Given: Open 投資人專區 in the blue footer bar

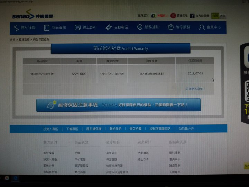Looking at the screenshot, I should 50,129.
